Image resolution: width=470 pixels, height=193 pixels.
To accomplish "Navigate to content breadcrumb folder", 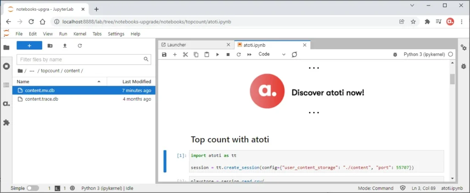I will (x=72, y=71).
